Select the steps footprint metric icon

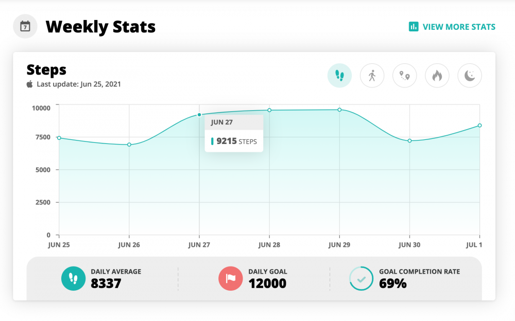(x=339, y=76)
